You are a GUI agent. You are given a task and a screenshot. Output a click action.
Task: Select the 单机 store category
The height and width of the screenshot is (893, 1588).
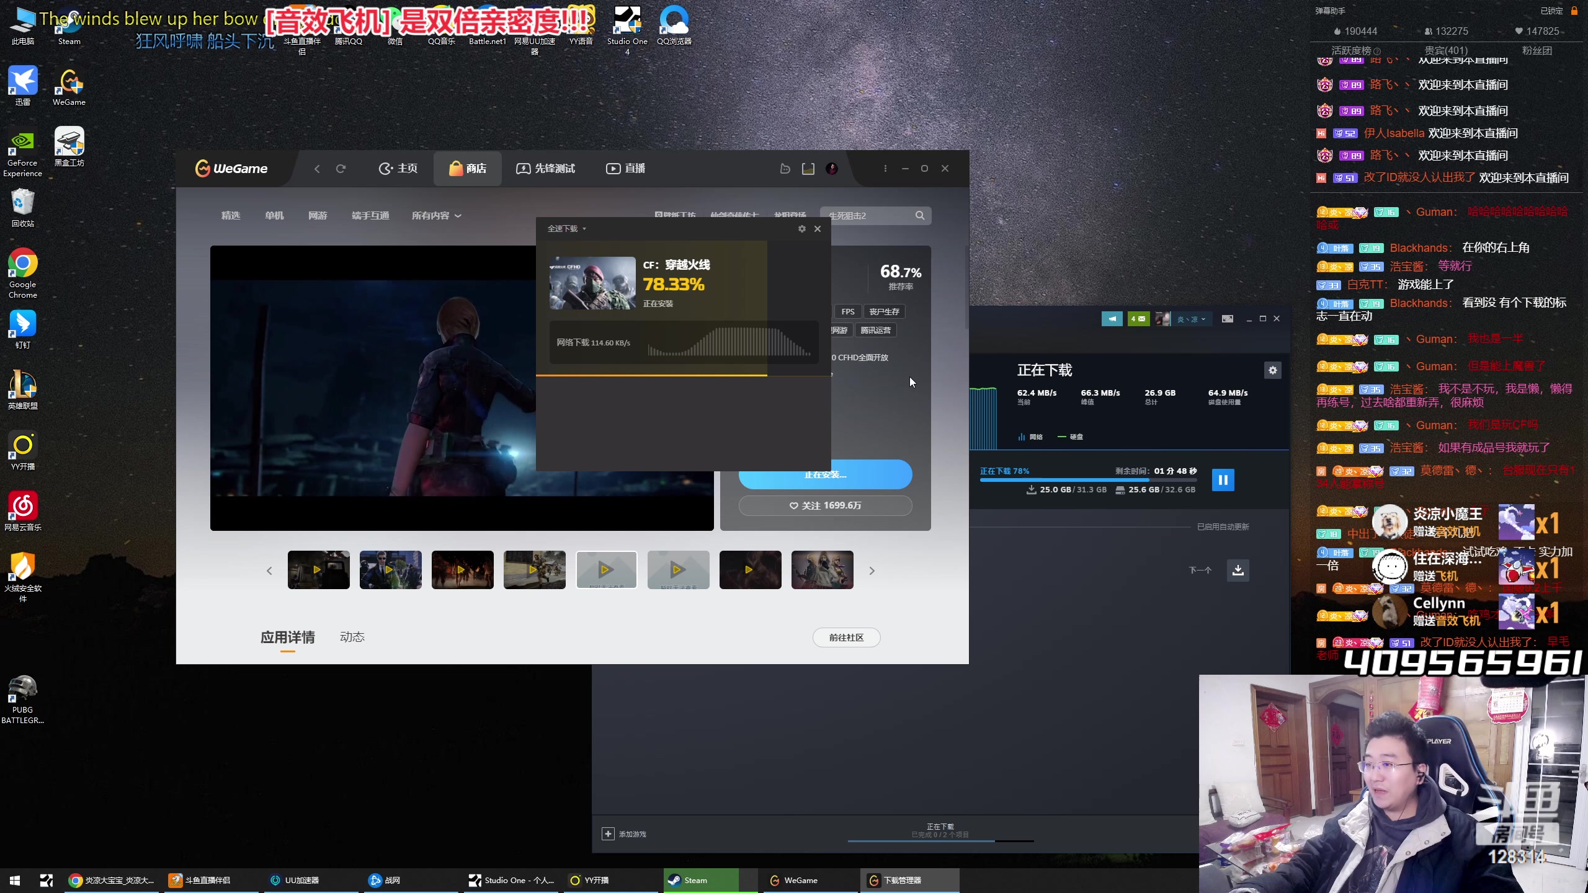(274, 216)
